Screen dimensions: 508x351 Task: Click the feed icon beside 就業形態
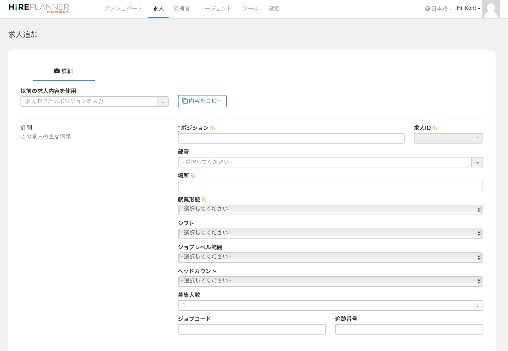204,200
